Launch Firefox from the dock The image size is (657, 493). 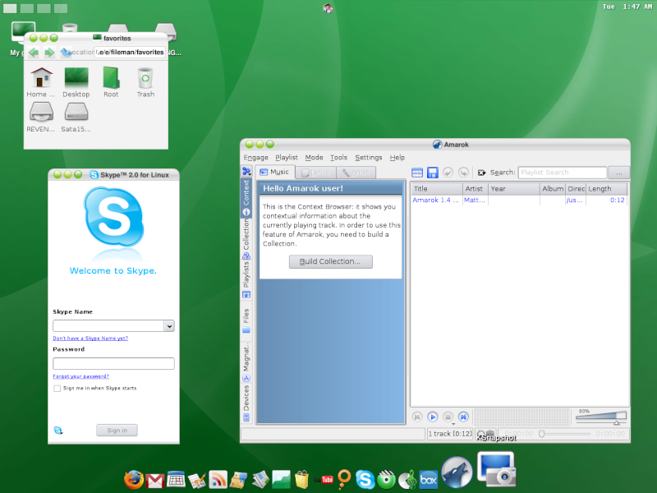click(134, 479)
